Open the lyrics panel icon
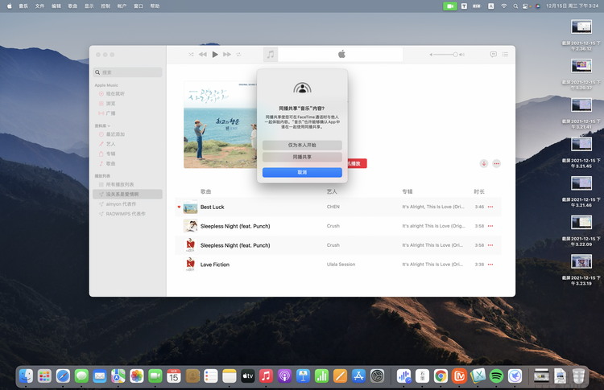The height and width of the screenshot is (390, 604). [494, 54]
